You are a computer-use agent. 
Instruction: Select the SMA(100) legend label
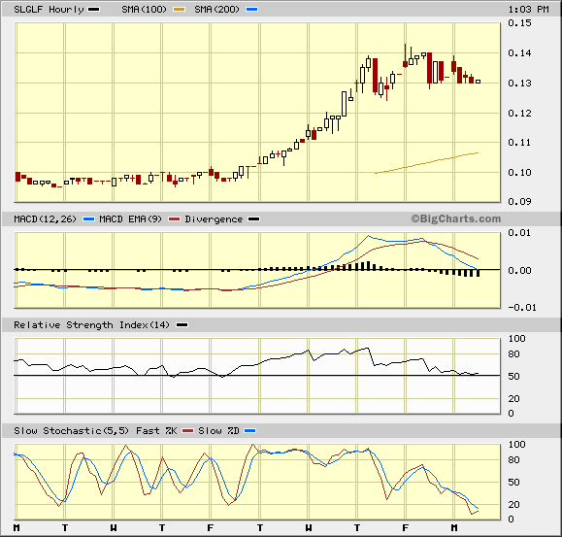144,10
